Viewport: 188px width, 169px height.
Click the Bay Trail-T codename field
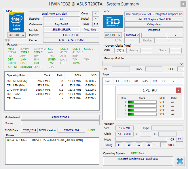62,24
